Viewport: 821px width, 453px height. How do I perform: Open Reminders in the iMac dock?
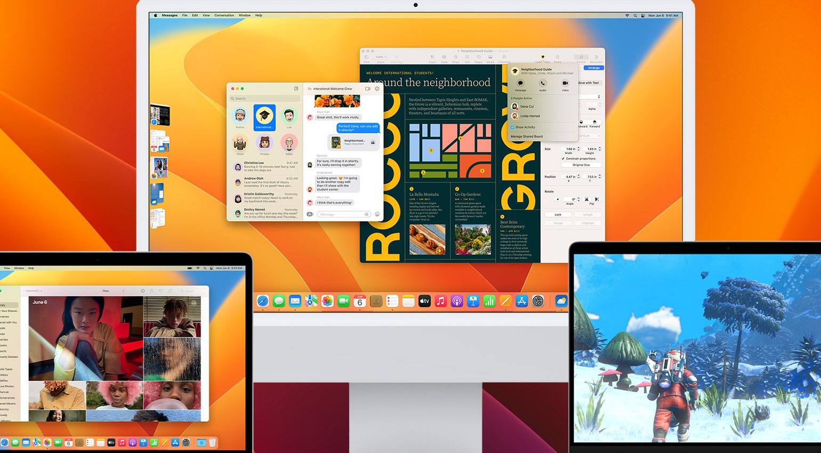click(392, 301)
